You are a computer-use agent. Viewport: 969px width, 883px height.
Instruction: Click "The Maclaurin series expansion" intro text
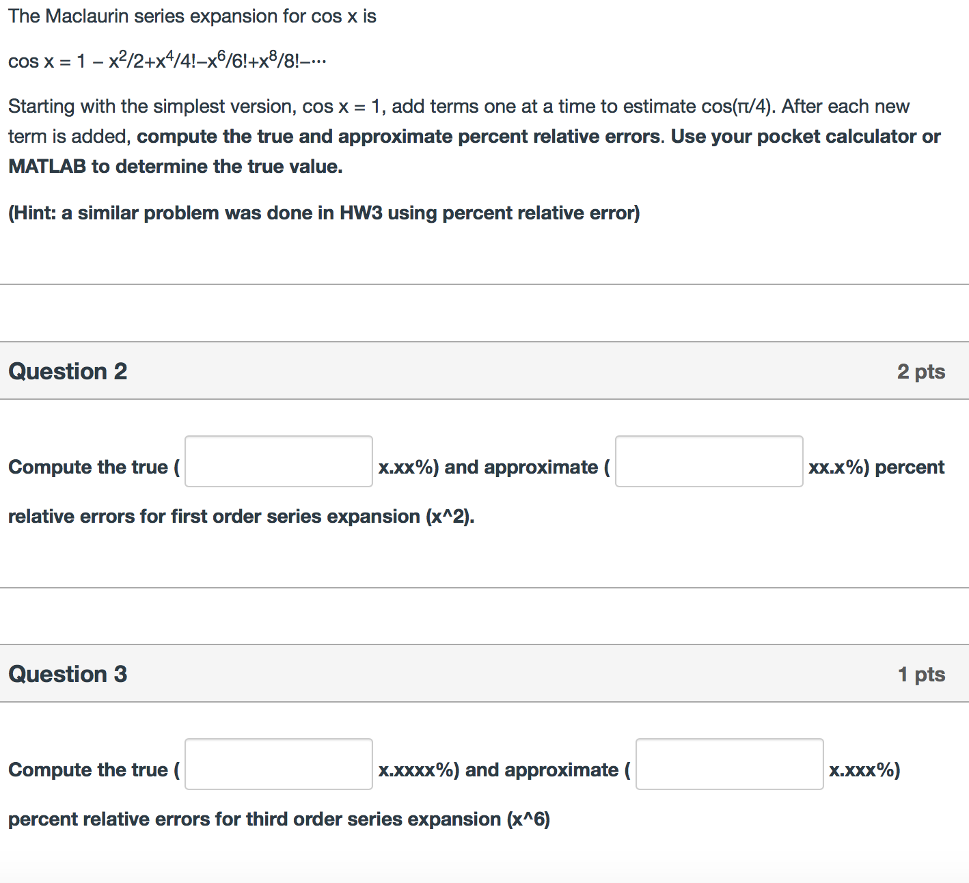pyautogui.click(x=192, y=16)
